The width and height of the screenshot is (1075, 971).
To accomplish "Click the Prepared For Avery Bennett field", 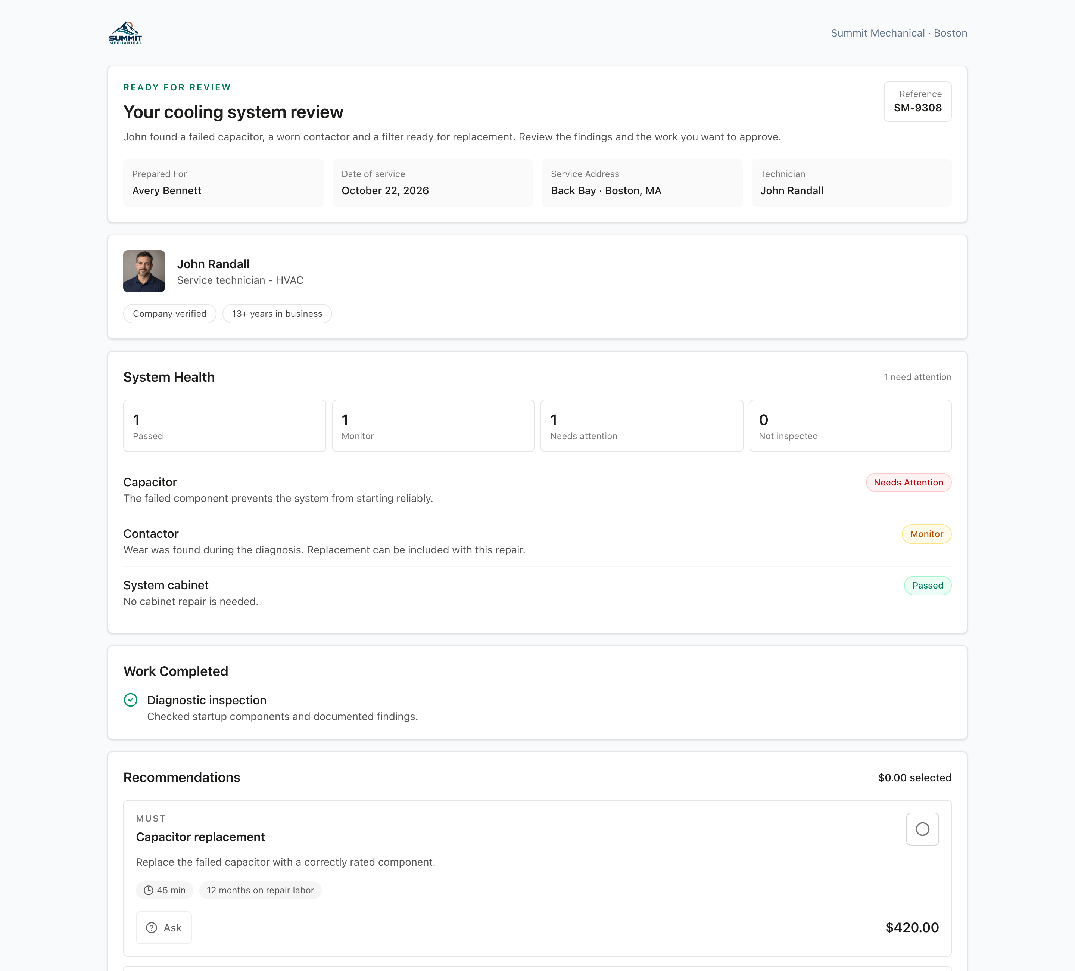I will coord(224,183).
